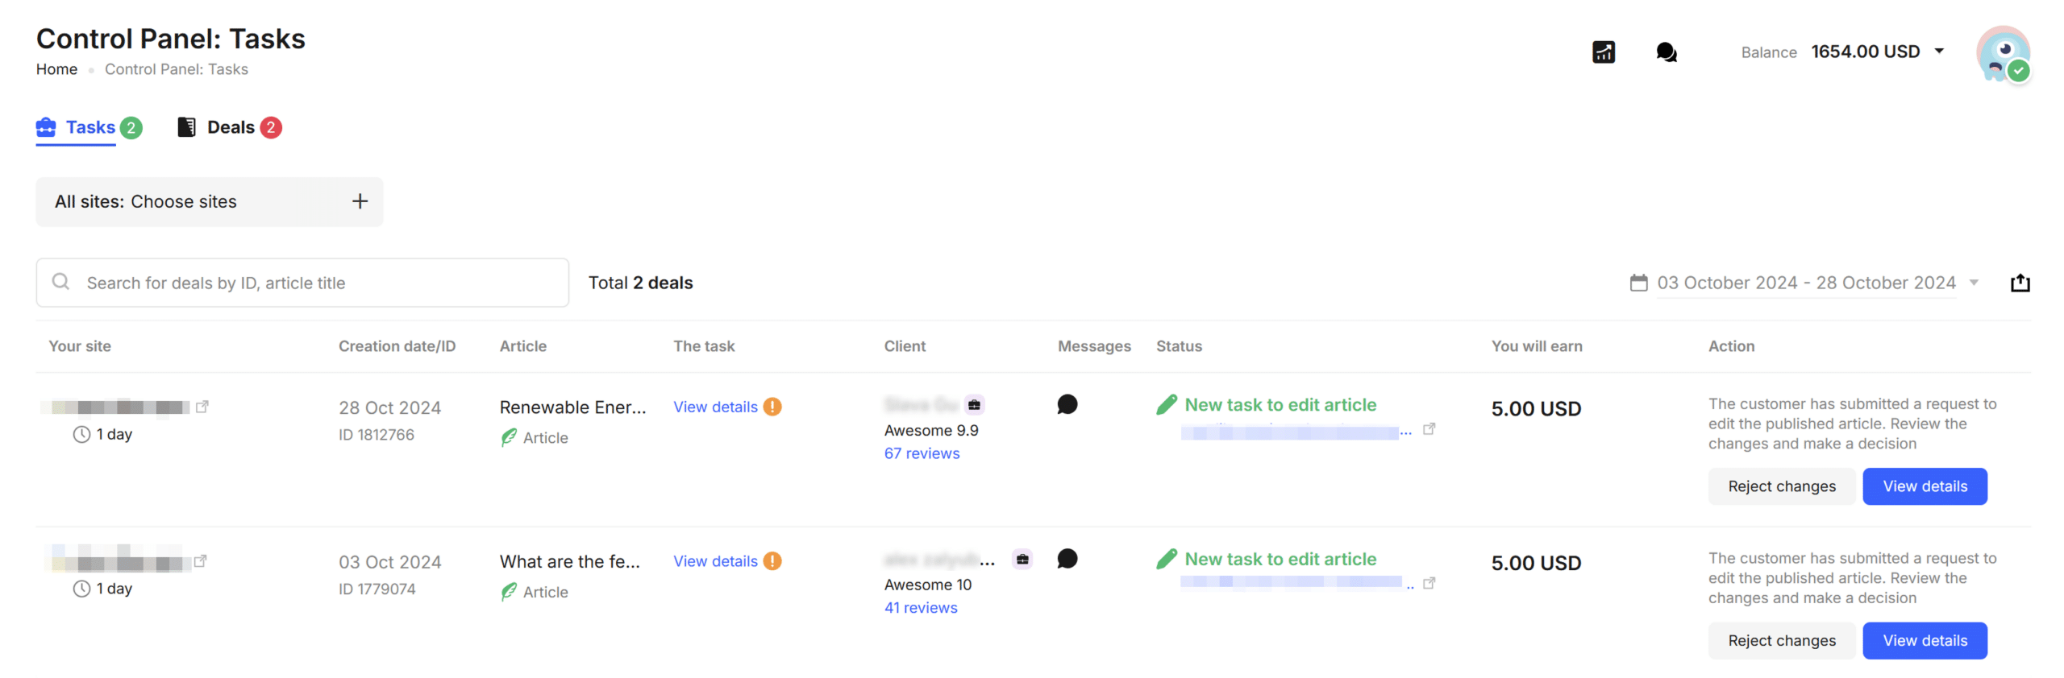Open the Home breadcrumb link
This screenshot has height=678, width=2064.
[x=56, y=69]
